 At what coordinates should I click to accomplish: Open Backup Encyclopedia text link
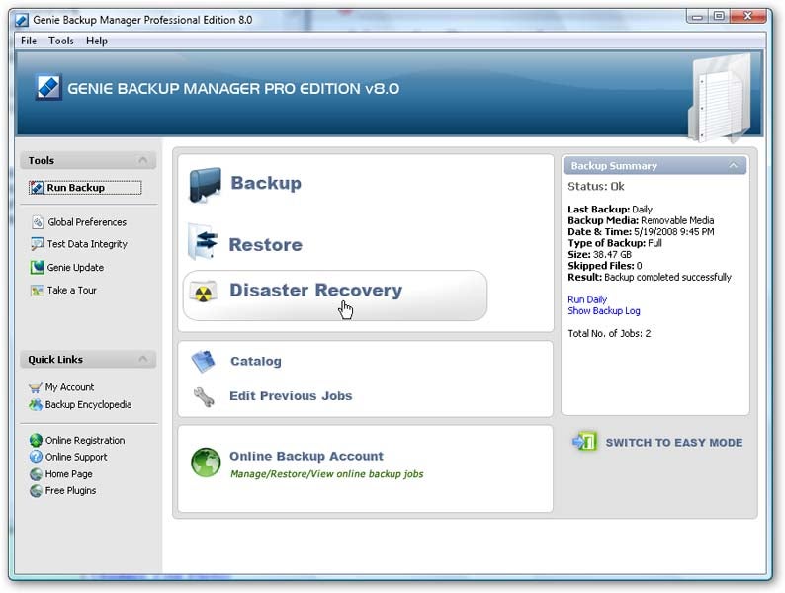pos(89,404)
